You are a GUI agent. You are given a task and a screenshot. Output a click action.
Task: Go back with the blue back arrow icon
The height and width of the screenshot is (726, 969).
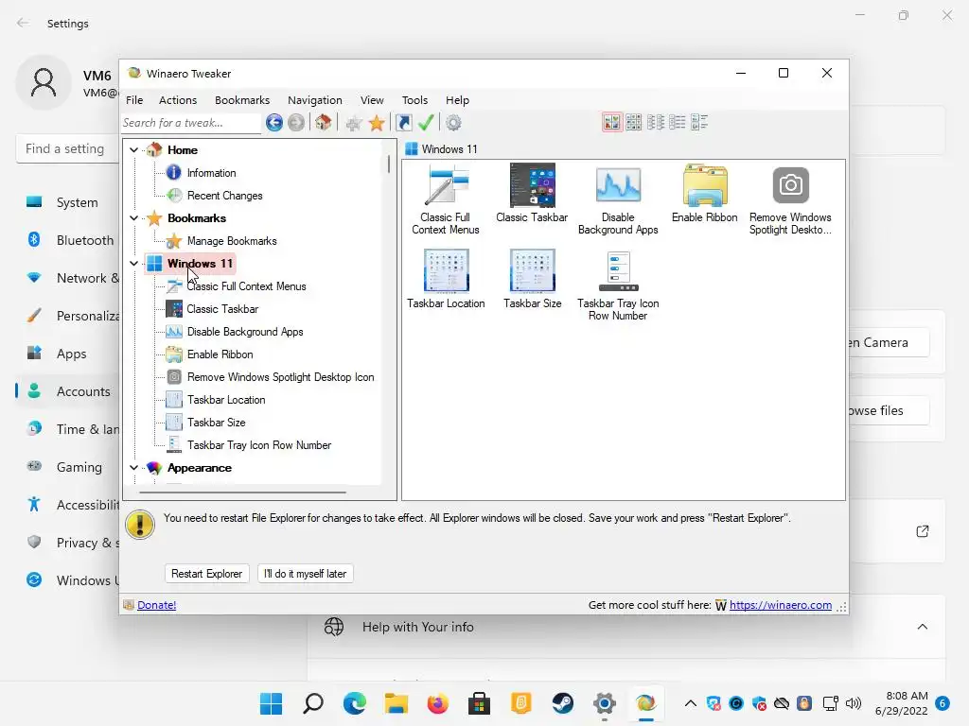tap(274, 123)
